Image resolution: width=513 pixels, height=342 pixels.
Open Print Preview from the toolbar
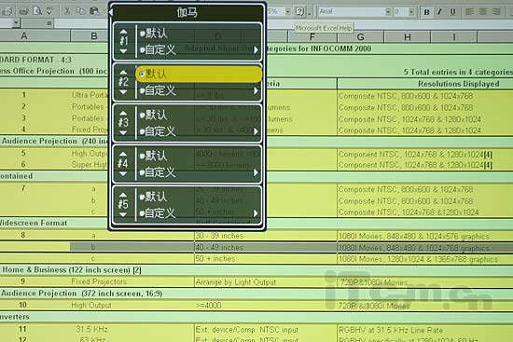[37, 11]
